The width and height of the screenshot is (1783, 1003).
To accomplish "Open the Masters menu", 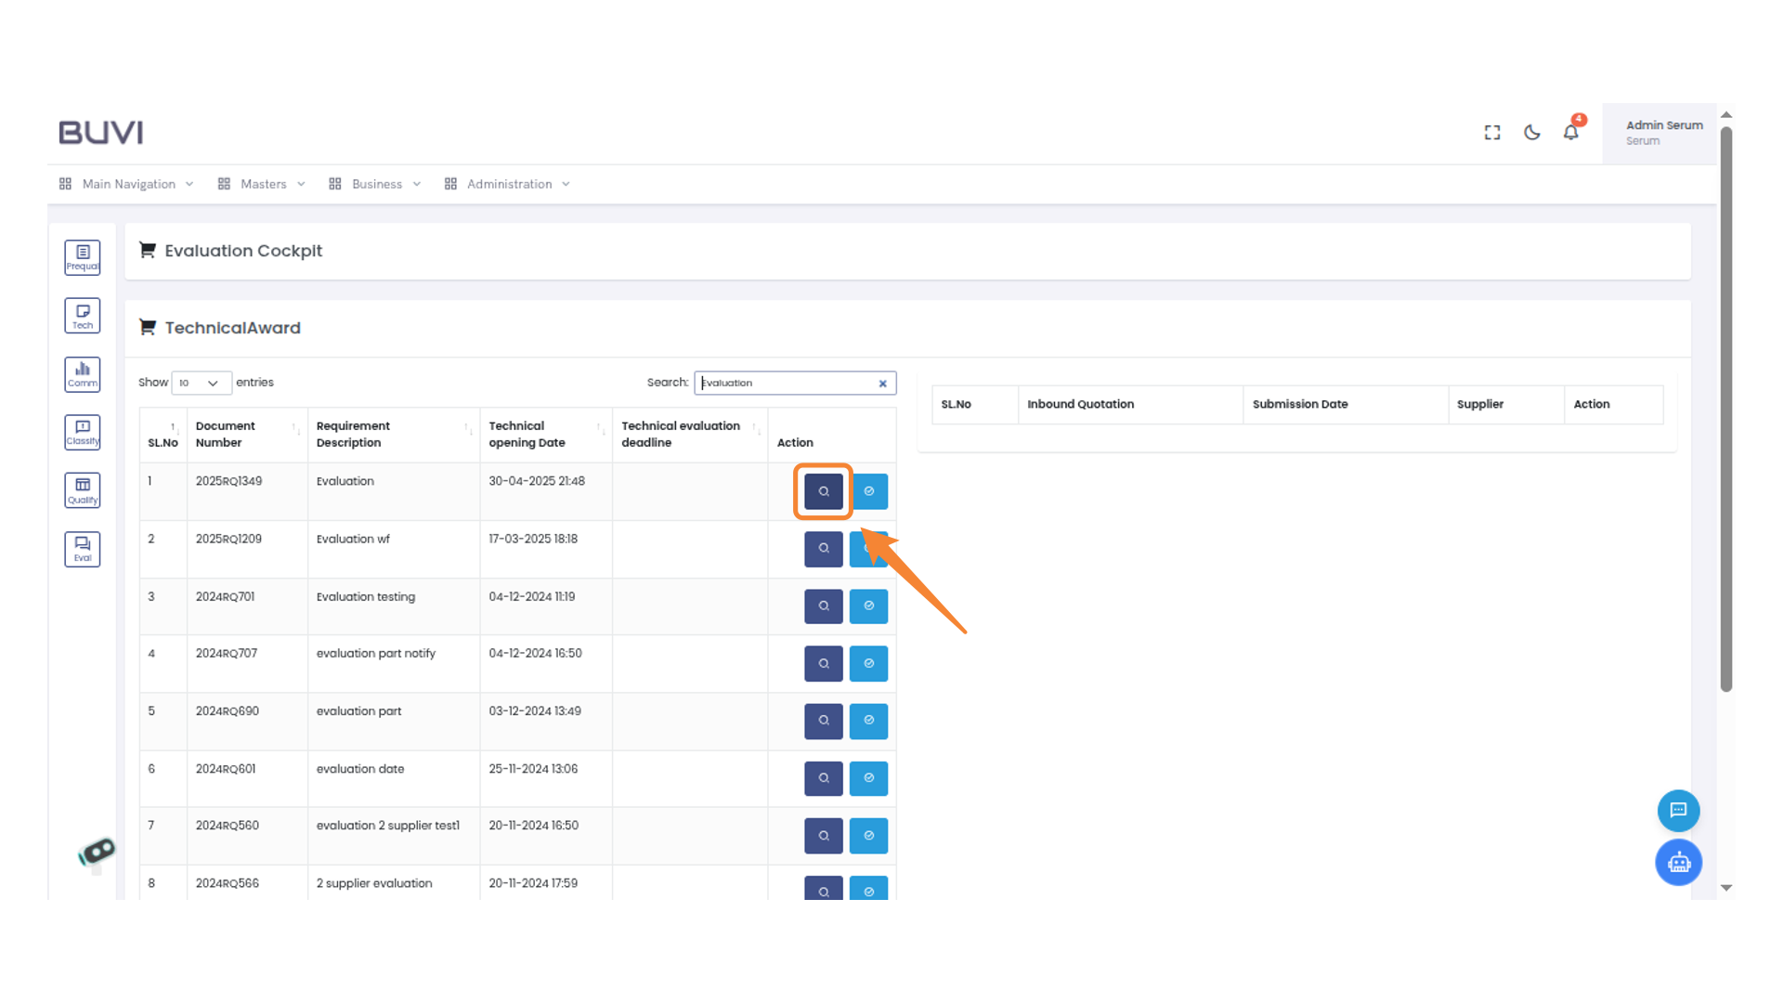I will pos(263,184).
